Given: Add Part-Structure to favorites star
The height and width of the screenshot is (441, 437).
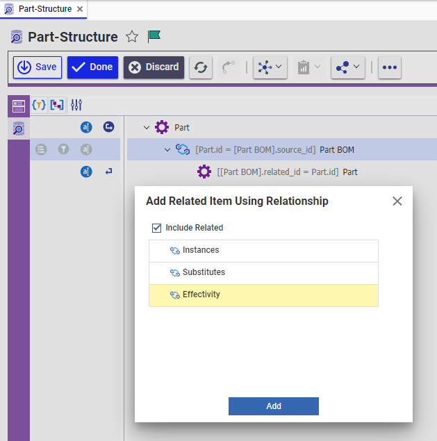Looking at the screenshot, I should (132, 37).
